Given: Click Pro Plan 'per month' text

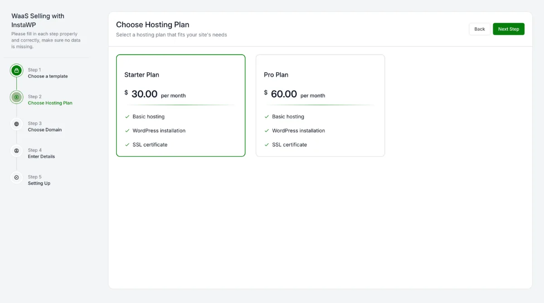Looking at the screenshot, I should point(313,96).
